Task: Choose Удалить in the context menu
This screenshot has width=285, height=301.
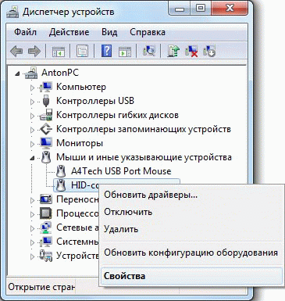Action: [192, 229]
